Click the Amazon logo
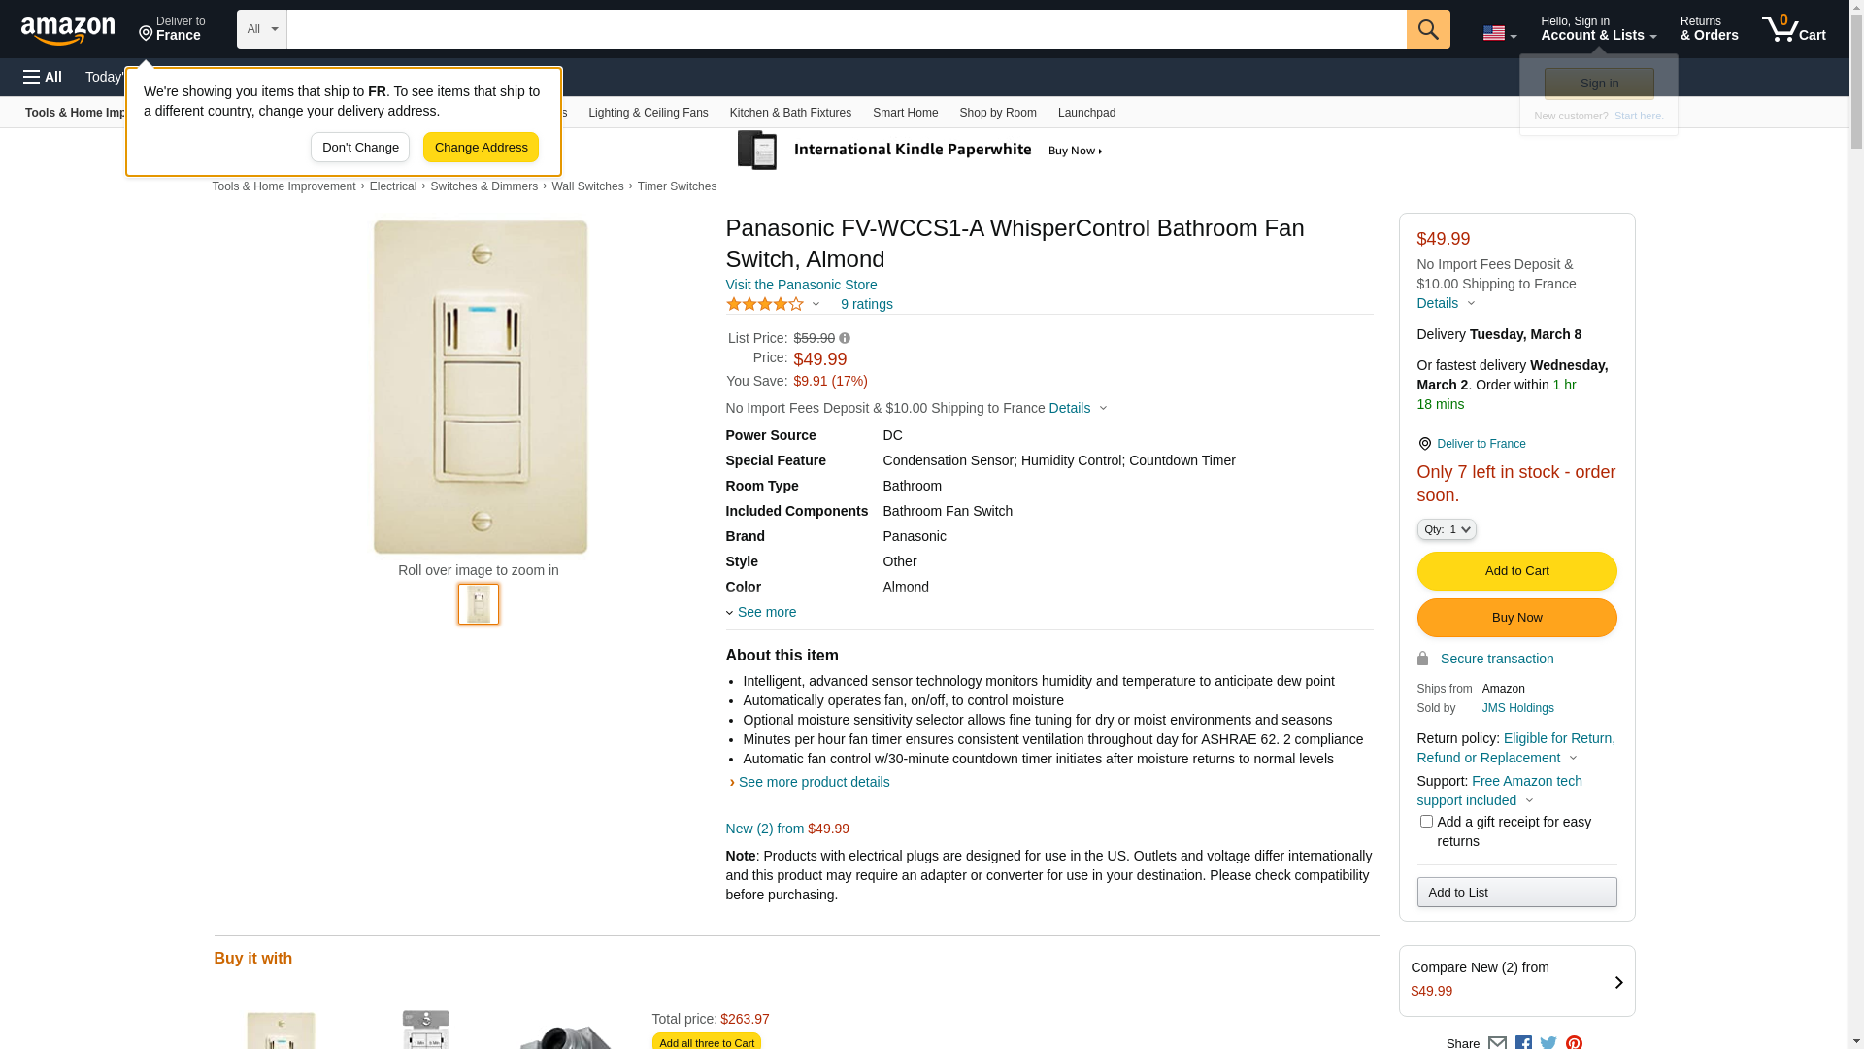This screenshot has width=1864, height=1049. (68, 30)
